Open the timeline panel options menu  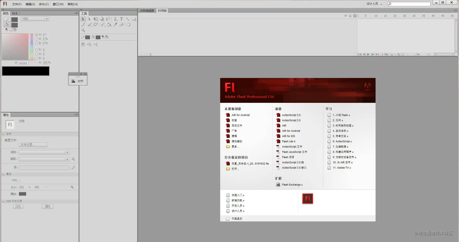click(x=455, y=10)
